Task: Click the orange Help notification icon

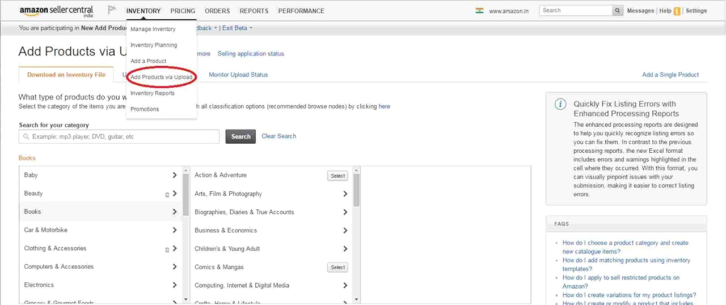Action: pyautogui.click(x=677, y=11)
